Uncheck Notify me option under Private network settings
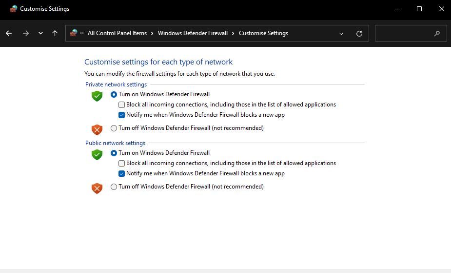Viewport: 451px width, 273px height. point(122,115)
